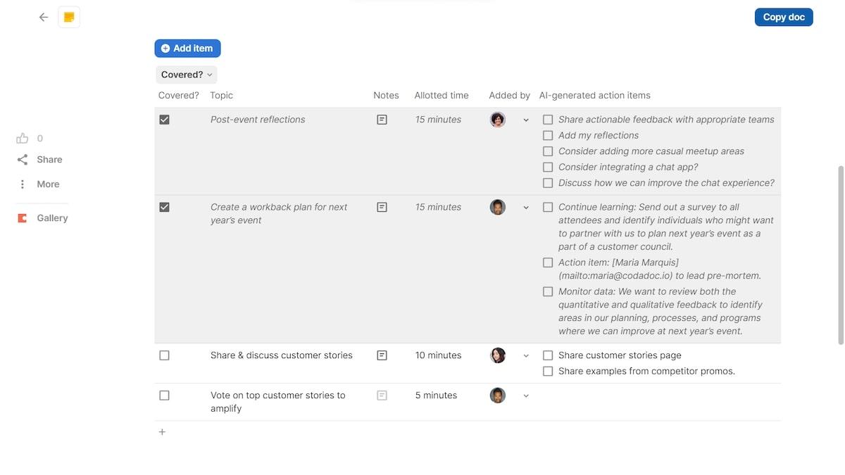845x475 pixels.
Task: Open the Covered? filter dropdown
Action: 187,75
